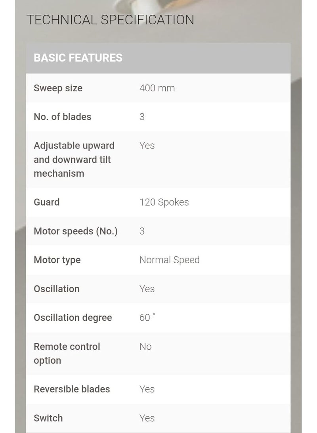
Task: Select the Yes value for Switch
Action: click(x=147, y=418)
